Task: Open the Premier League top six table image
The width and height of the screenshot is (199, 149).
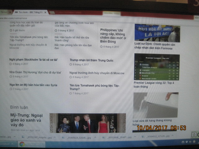Action: 157,67
